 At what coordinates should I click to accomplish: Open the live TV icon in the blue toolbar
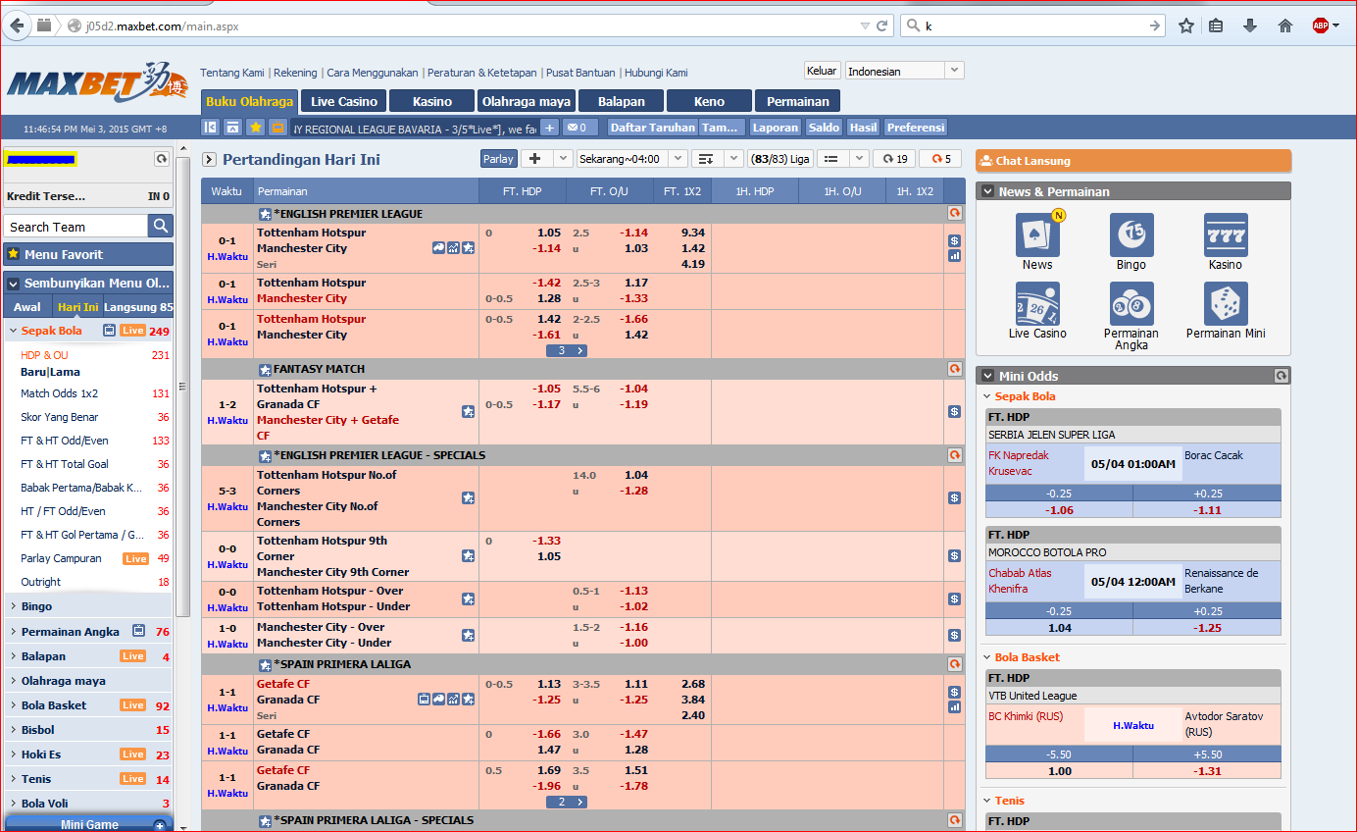[277, 128]
